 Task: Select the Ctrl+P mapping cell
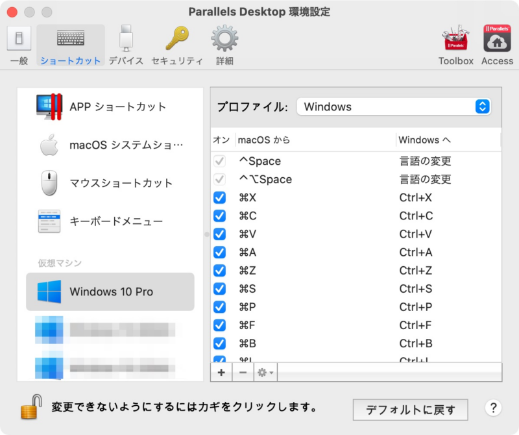pyautogui.click(x=416, y=307)
